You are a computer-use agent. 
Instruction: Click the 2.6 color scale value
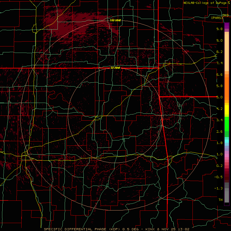pos(219,132)
